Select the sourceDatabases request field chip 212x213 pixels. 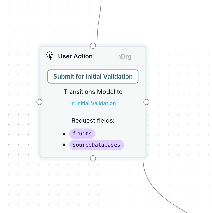[96, 145]
